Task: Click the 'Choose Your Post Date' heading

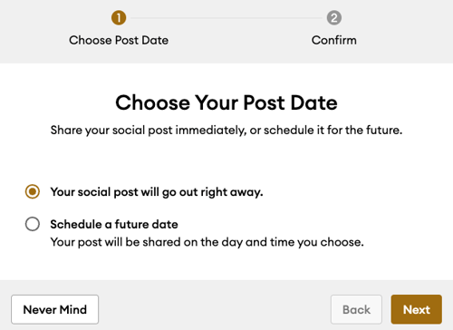Action: [226, 102]
